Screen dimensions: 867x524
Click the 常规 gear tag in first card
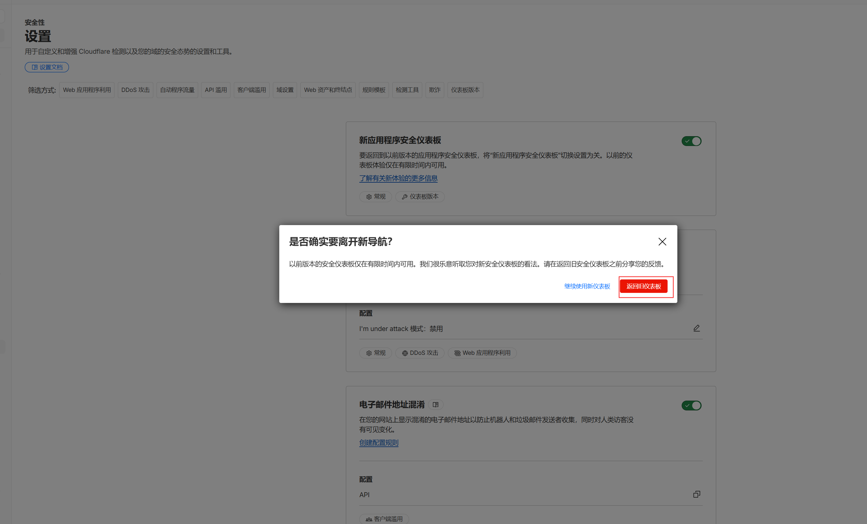click(x=375, y=197)
